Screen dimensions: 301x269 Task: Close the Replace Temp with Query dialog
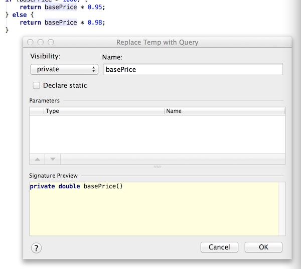[31, 43]
